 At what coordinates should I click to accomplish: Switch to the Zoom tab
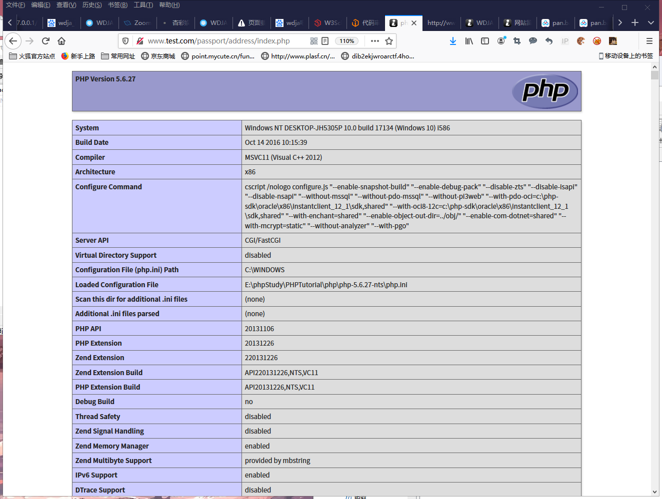tap(138, 23)
